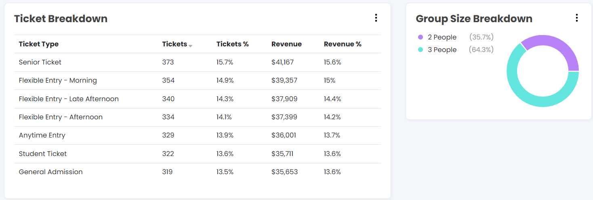Open Group Size Breakdown three-dot menu
593x200 pixels.
(x=576, y=18)
